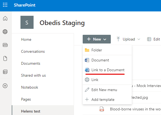
Task: Open Notebook from site navigation
Action: click(x=29, y=87)
